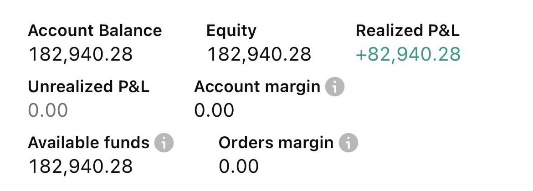533x191 pixels.
Task: Click the info icon beside Account margin
Action: click(334, 87)
